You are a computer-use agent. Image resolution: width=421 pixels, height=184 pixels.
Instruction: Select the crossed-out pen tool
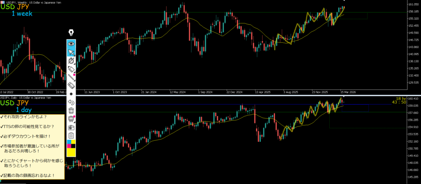click(71, 61)
